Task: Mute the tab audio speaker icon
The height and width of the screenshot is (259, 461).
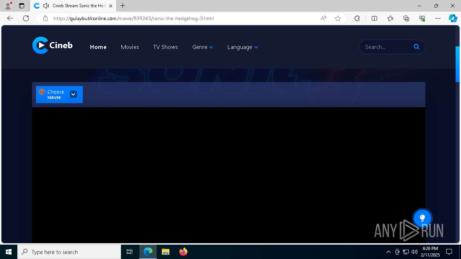Action: tap(46, 6)
